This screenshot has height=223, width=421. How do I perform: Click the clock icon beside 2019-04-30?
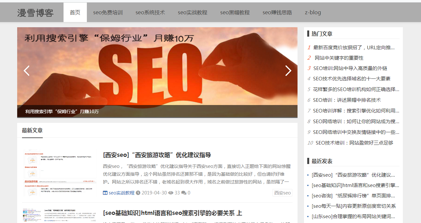pos(138,193)
